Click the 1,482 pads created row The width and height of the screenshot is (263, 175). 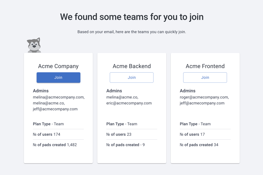click(55, 145)
